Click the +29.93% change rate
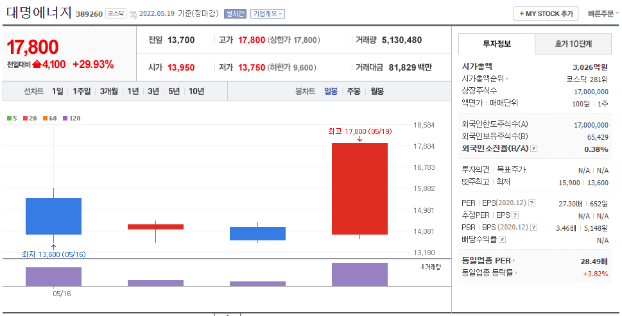The width and height of the screenshot is (622, 316). coord(93,64)
